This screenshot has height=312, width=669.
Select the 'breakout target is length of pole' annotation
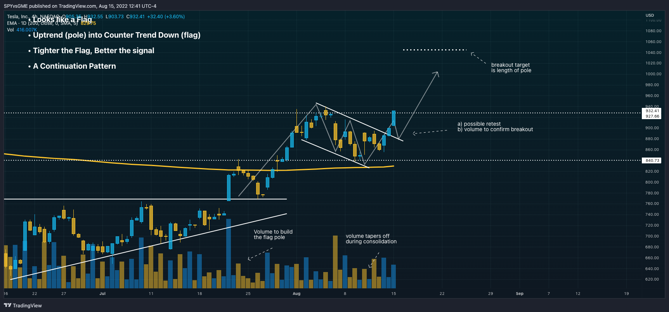[x=511, y=68]
